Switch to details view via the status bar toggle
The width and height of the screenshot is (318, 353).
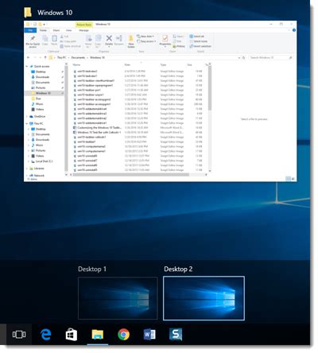(288, 179)
